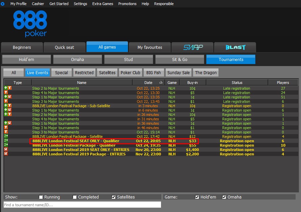Viewport: 301px width, 212px height.
Task: Click the ST icon beside 888LIVE 2019 Package ENTRIES
Action: 6,154
